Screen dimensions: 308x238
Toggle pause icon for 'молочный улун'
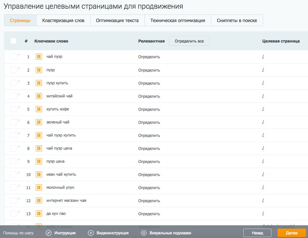tap(39, 188)
